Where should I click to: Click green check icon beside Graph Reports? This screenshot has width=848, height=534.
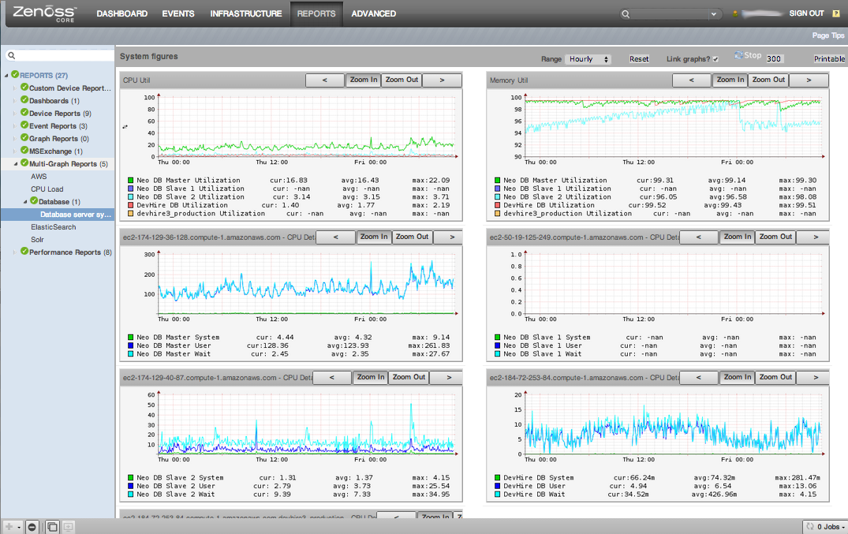(x=24, y=138)
